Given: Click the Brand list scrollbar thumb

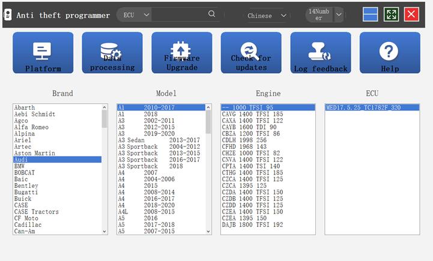Looking at the screenshot, I should (x=104, y=119).
